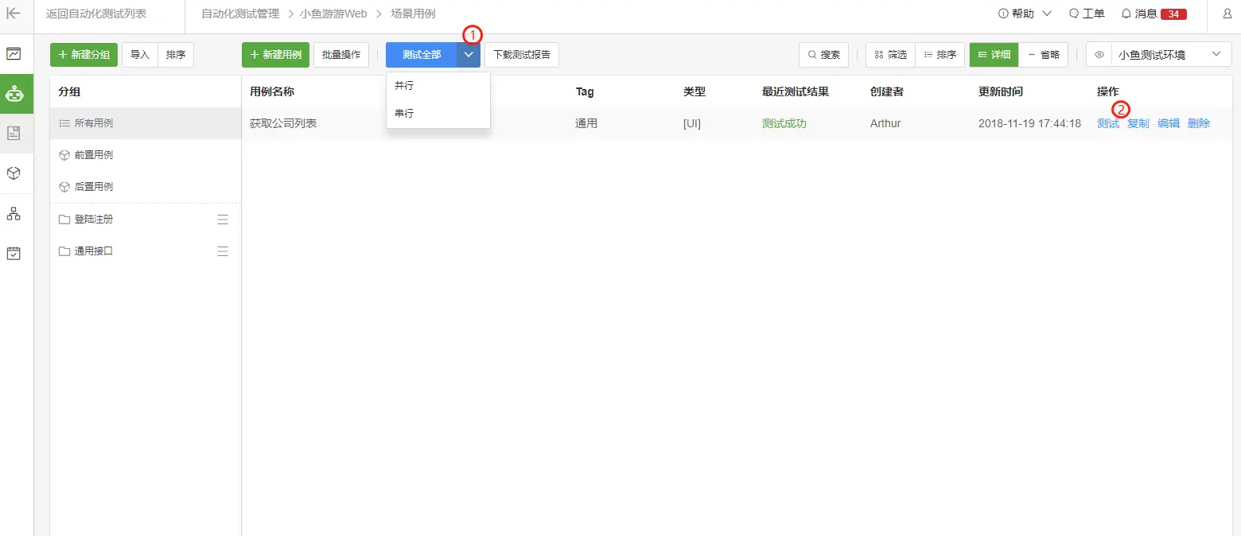Toggle the eye visibility icon beside 小鱼测试环境

tap(1099, 54)
